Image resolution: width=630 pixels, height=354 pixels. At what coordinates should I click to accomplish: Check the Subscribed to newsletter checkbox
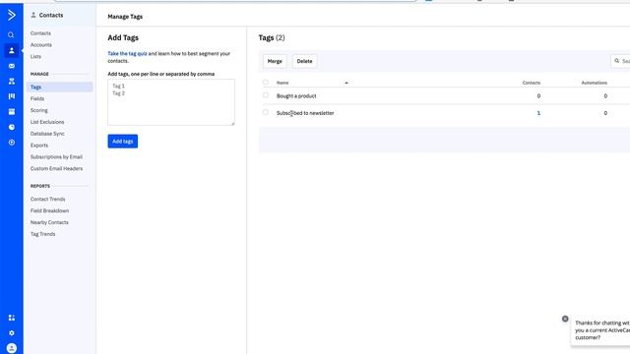click(x=265, y=112)
